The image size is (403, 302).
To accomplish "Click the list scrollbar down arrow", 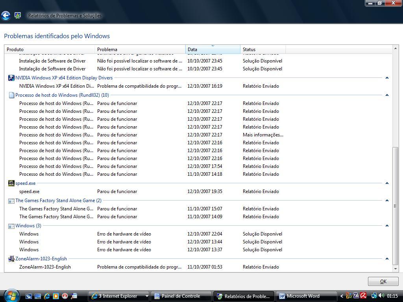I will click(x=396, y=269).
